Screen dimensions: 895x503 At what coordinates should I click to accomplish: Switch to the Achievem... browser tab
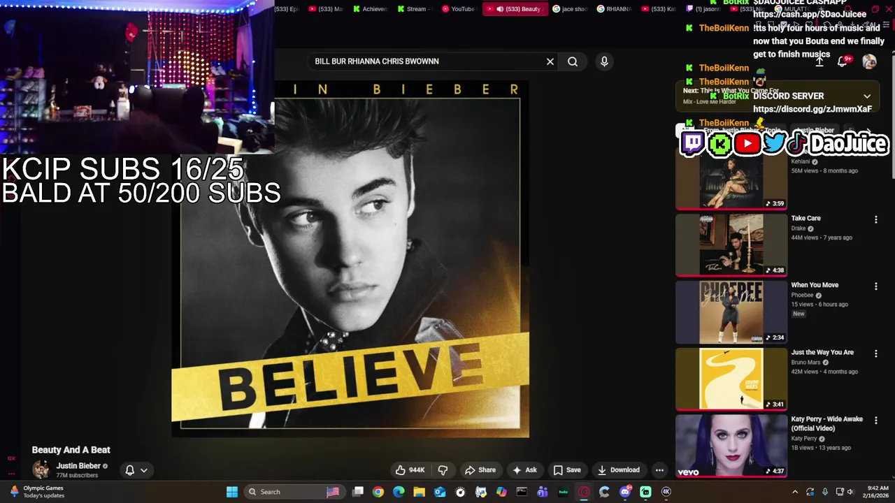pyautogui.click(x=371, y=9)
